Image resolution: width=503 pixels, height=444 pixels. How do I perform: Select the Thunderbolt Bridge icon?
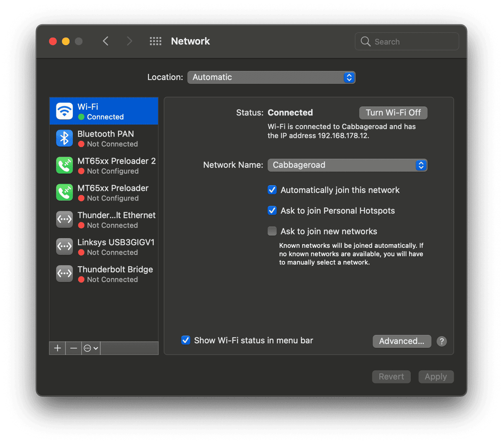[x=64, y=274]
